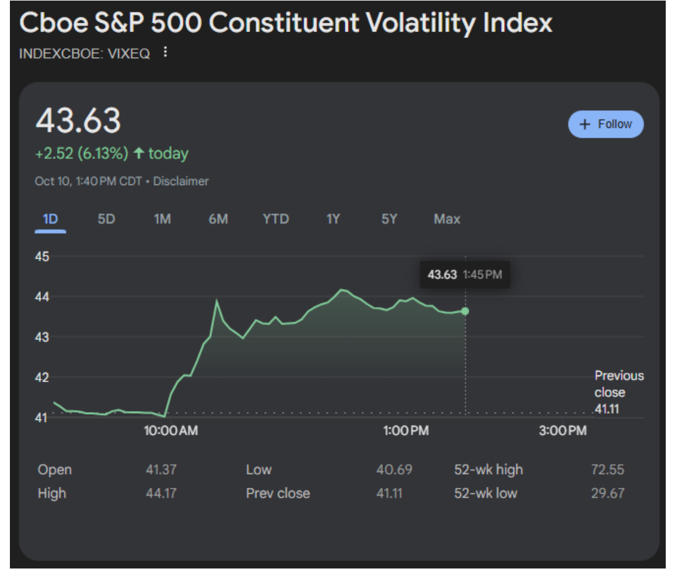
Task: Click the 52-wk high value 72.55
Action: click(607, 470)
